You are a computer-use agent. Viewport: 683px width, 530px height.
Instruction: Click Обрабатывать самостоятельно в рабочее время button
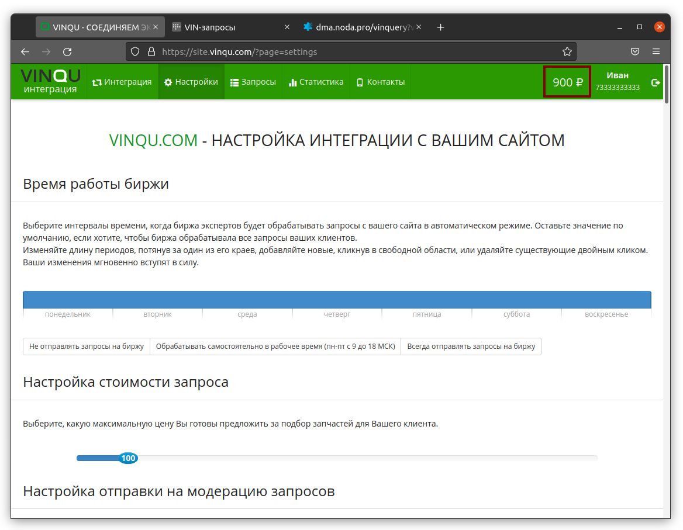point(275,347)
